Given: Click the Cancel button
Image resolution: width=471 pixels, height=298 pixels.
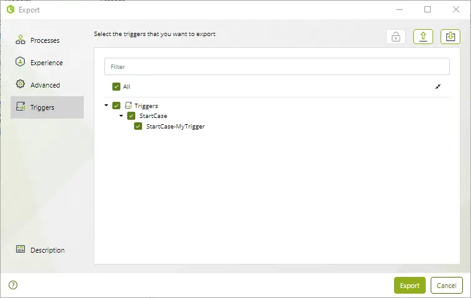Looking at the screenshot, I should pyautogui.click(x=446, y=286).
